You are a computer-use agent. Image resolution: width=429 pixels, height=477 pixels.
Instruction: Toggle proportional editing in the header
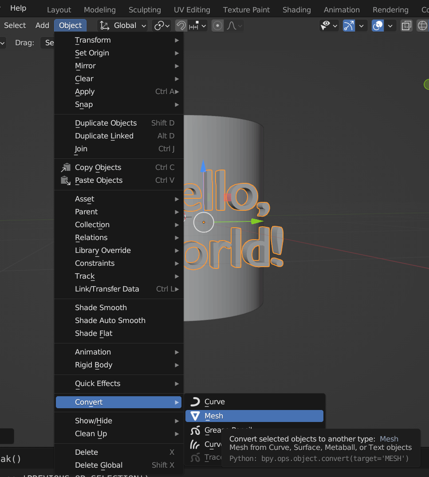pyautogui.click(x=217, y=26)
